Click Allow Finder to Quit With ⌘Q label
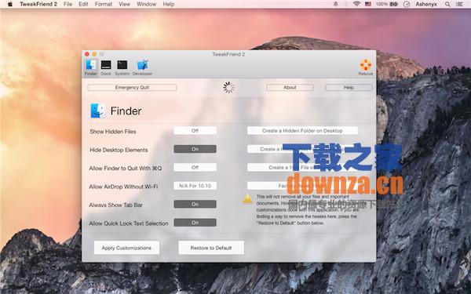 coord(126,169)
